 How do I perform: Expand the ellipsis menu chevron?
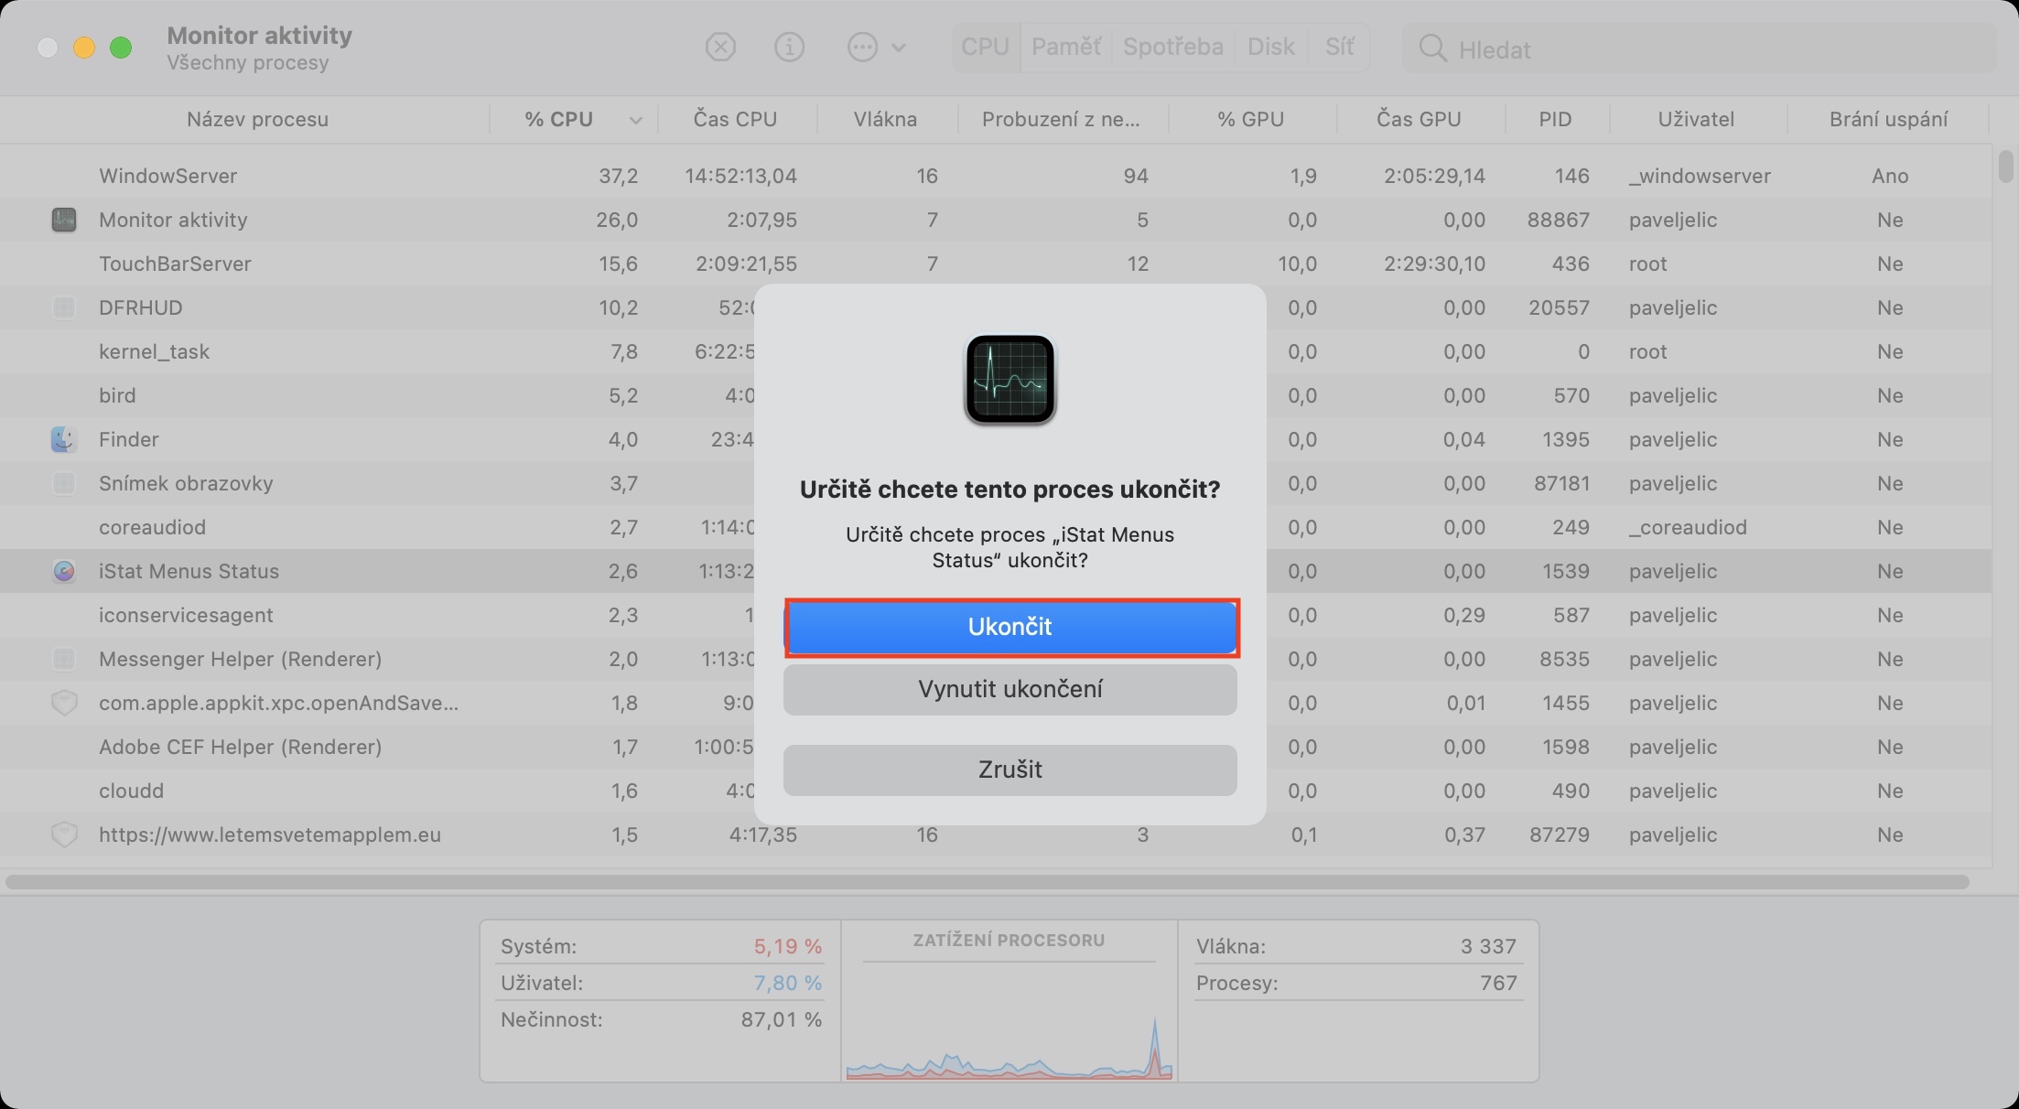click(899, 48)
